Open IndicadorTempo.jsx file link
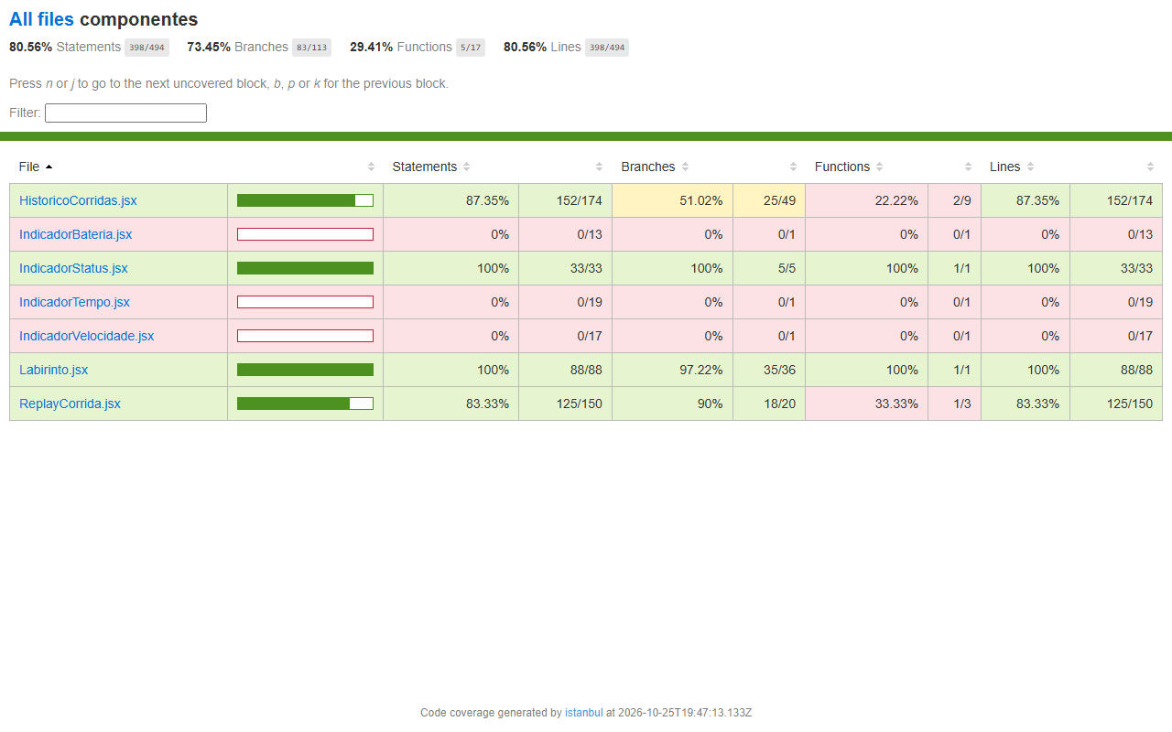 tap(74, 302)
